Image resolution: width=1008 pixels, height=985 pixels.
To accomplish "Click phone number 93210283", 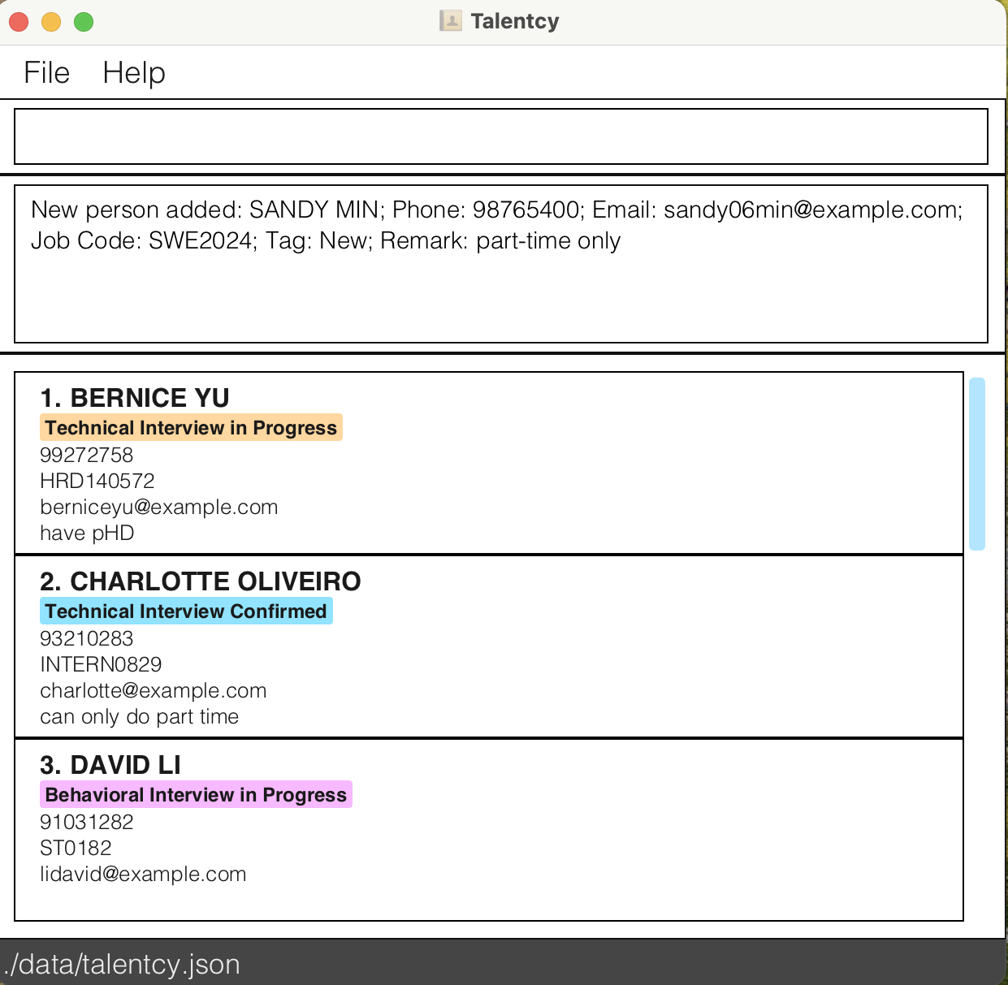I will coord(87,638).
